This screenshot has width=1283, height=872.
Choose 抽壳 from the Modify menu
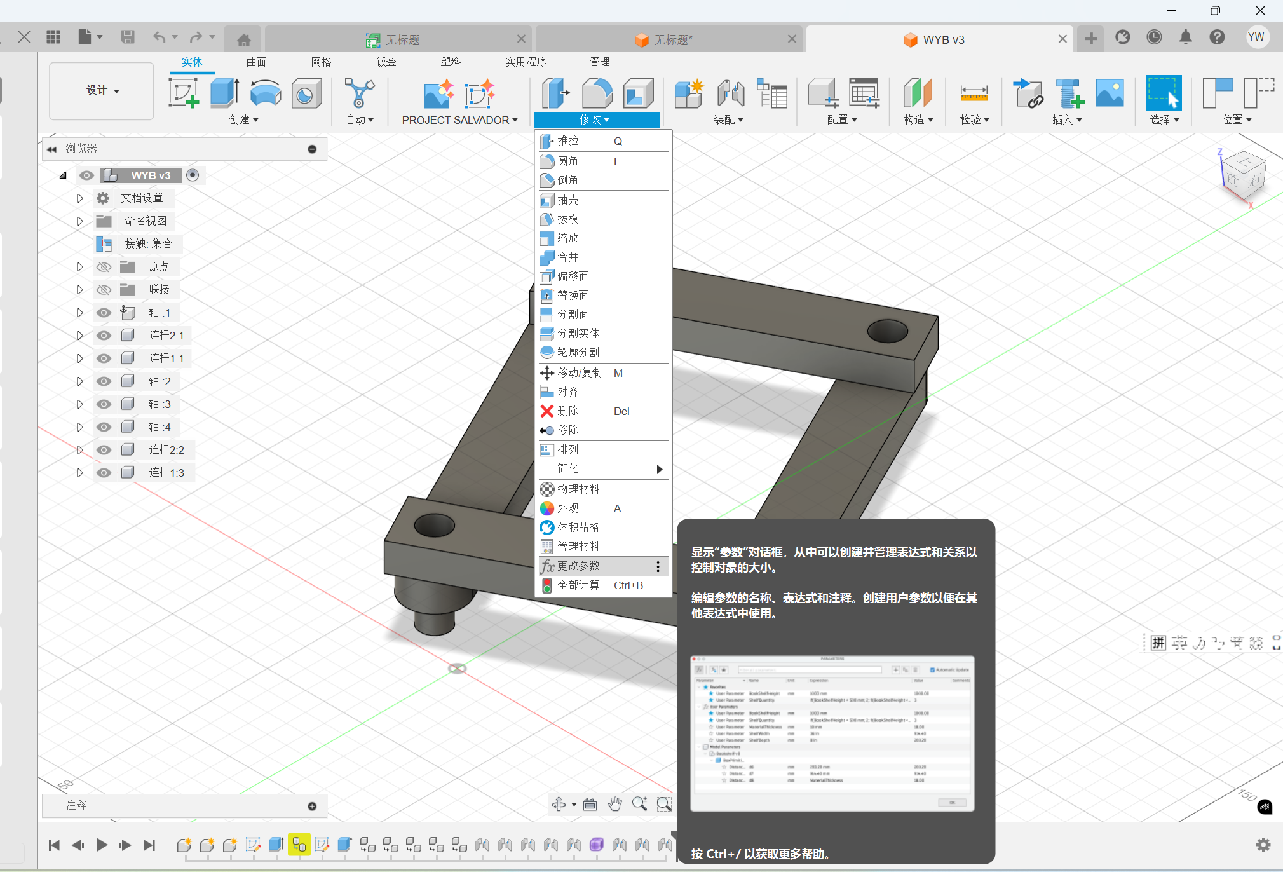[604, 200]
